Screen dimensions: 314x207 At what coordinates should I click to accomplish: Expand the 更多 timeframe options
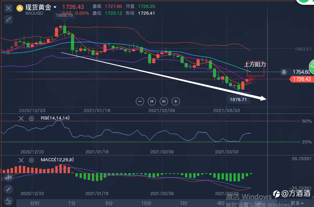pyautogui.click(x=297, y=203)
